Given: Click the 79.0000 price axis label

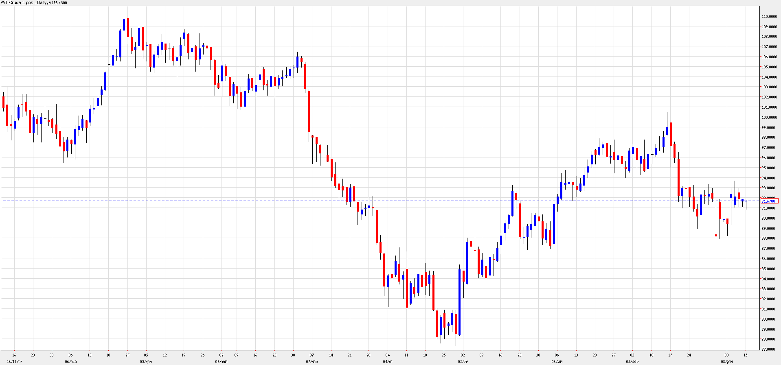Looking at the screenshot, I should click(x=769, y=330).
